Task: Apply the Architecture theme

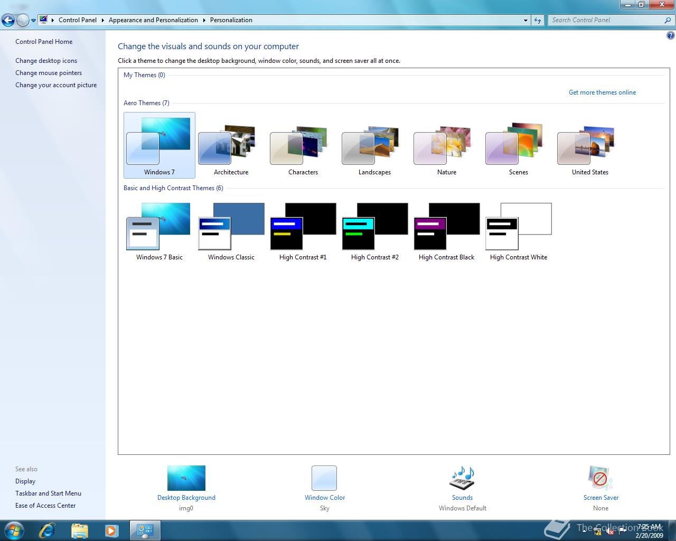Action: (231, 145)
